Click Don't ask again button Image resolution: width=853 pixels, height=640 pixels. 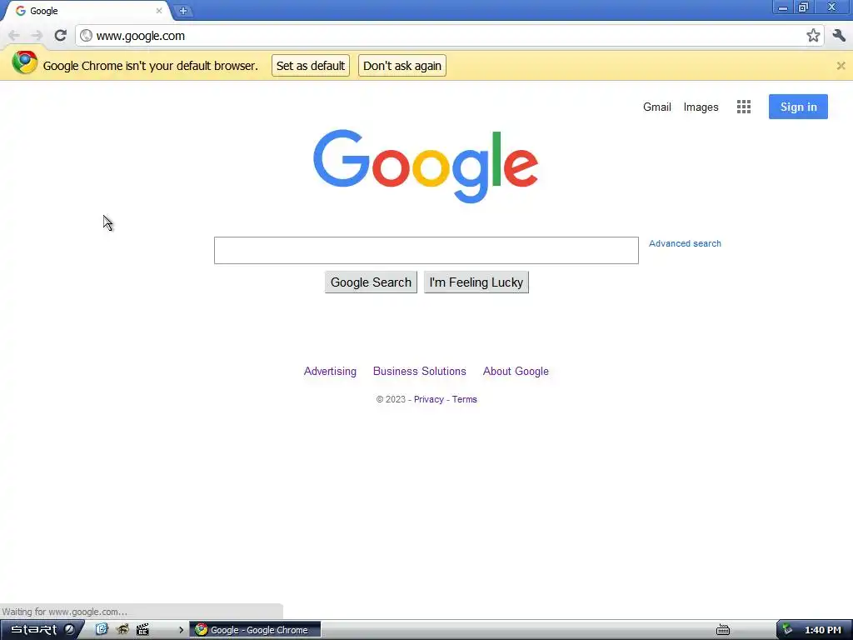tap(402, 66)
